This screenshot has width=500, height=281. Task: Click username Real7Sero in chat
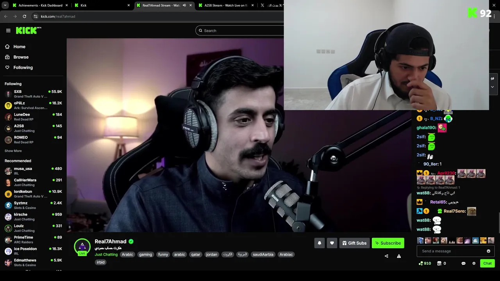454,211
